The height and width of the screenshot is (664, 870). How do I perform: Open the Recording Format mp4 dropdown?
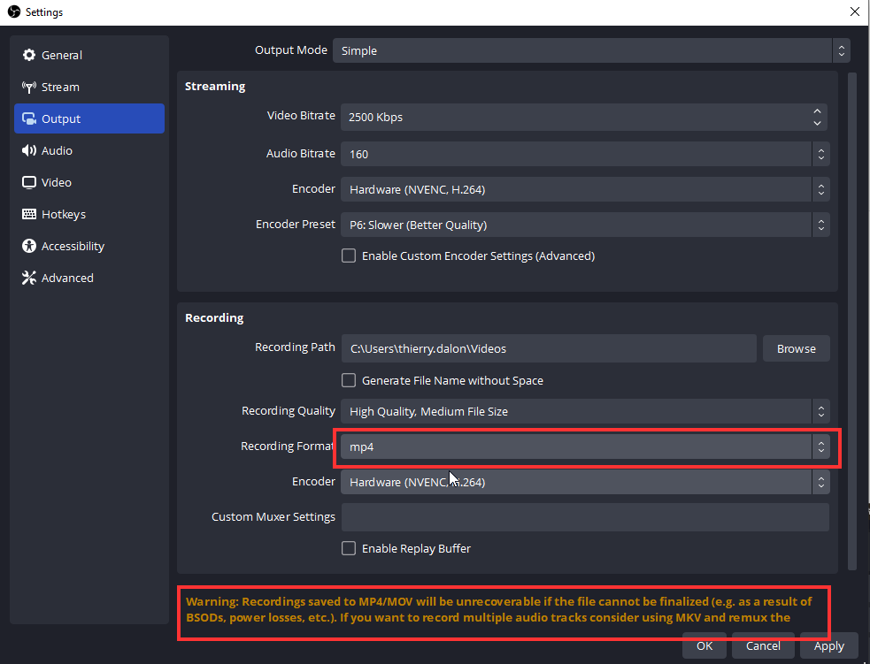click(585, 446)
